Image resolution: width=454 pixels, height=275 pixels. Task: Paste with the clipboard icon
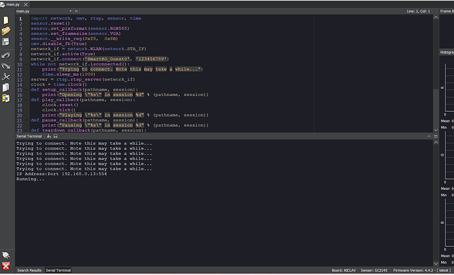point(6,99)
